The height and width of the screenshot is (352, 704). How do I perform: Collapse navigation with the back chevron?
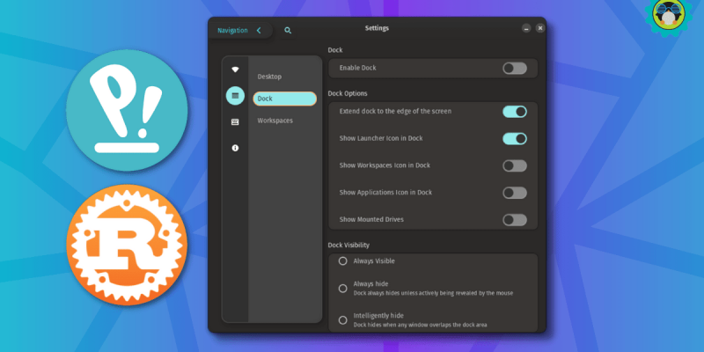pyautogui.click(x=259, y=31)
